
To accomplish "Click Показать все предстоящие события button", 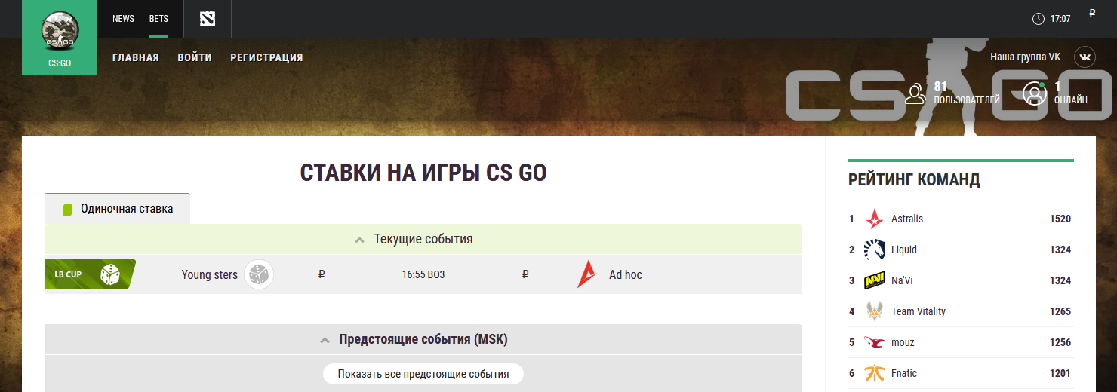I will pos(423,374).
